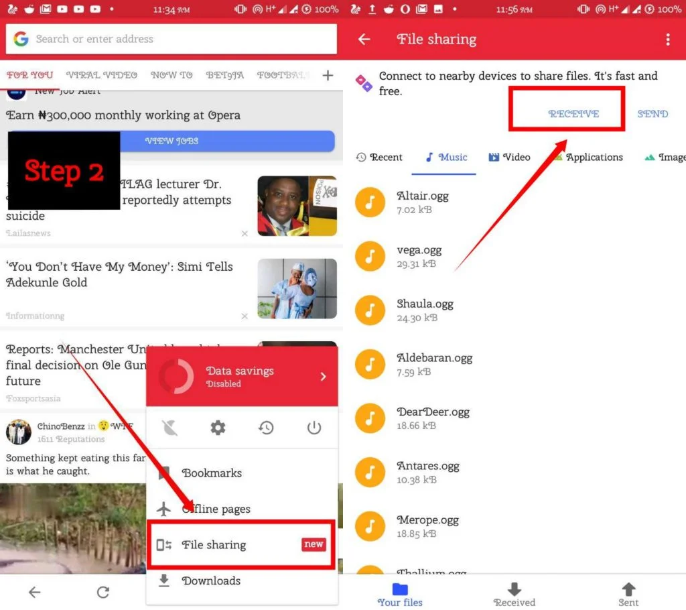Open the BET9JA news tab
The height and width of the screenshot is (610, 686).
click(x=225, y=75)
